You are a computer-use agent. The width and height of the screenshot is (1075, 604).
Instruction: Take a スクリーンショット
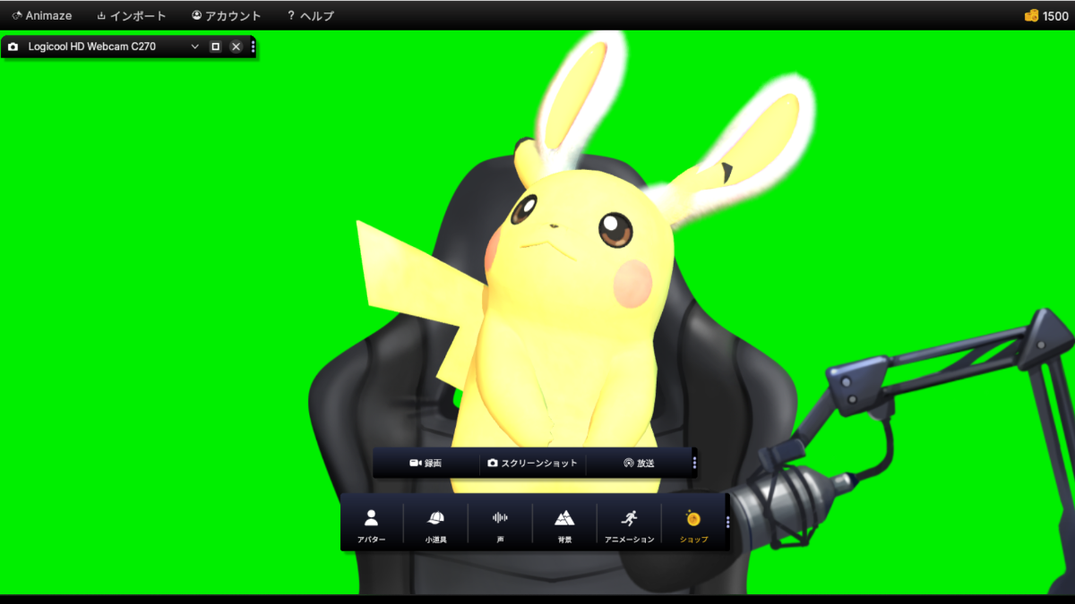[532, 464]
